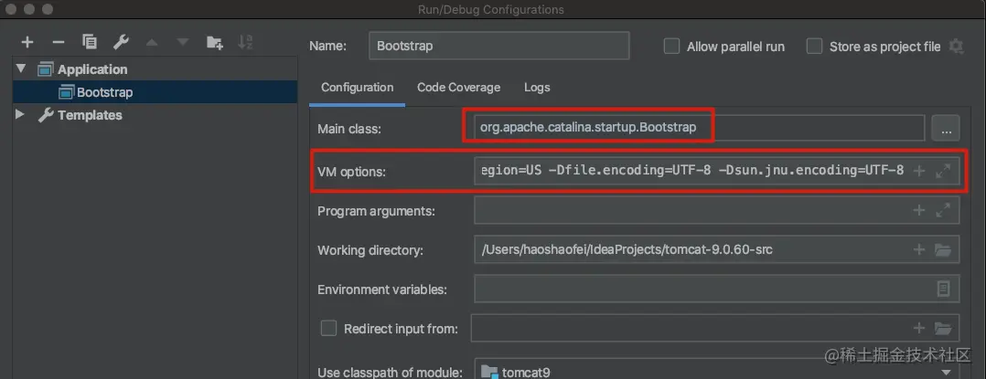
Task: Click the remove configuration minus icon
Action: coord(59,42)
